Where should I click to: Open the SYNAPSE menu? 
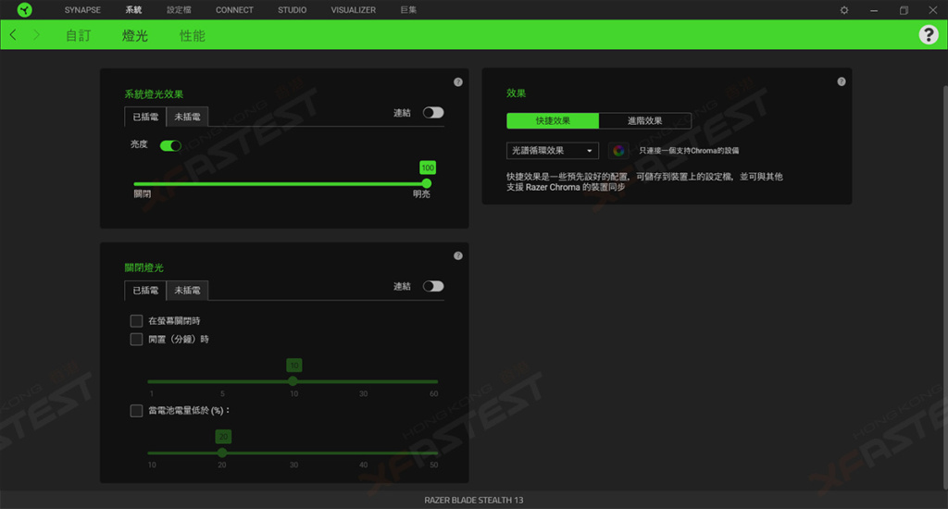(82, 10)
